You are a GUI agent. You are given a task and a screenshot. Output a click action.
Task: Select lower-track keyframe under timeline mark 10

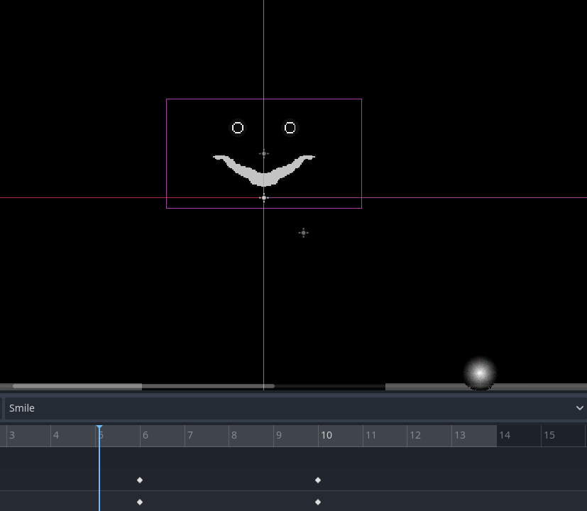tap(318, 502)
